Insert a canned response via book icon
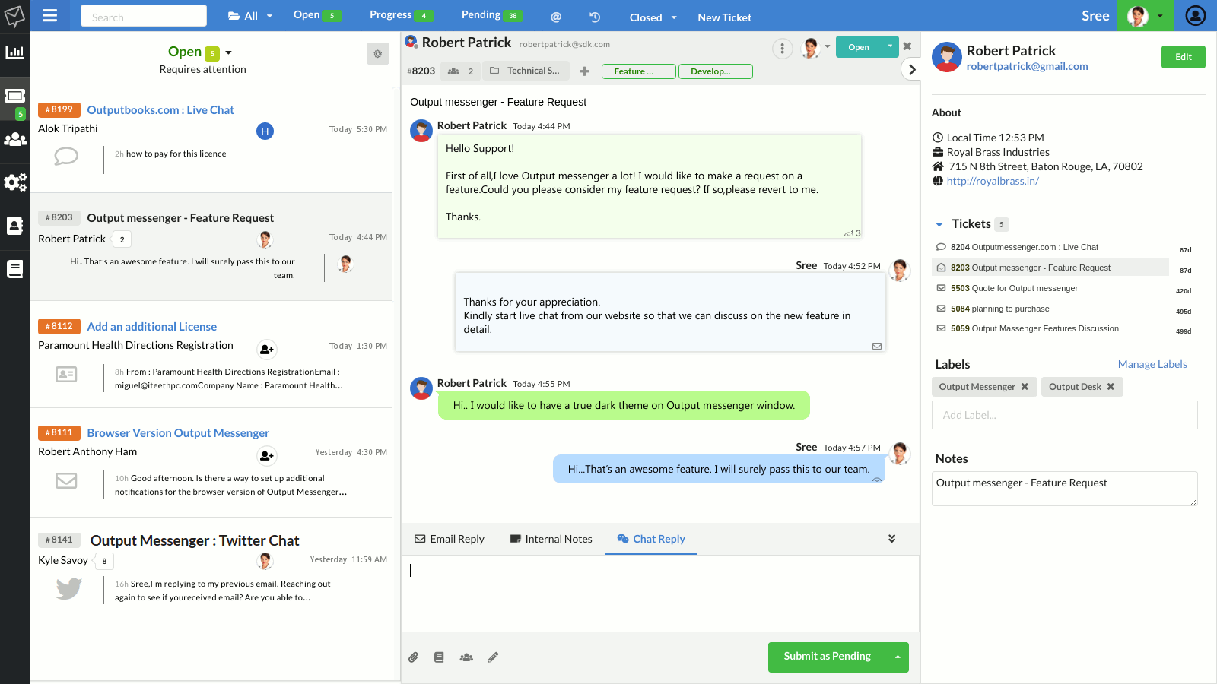The image size is (1217, 684). pyautogui.click(x=439, y=657)
